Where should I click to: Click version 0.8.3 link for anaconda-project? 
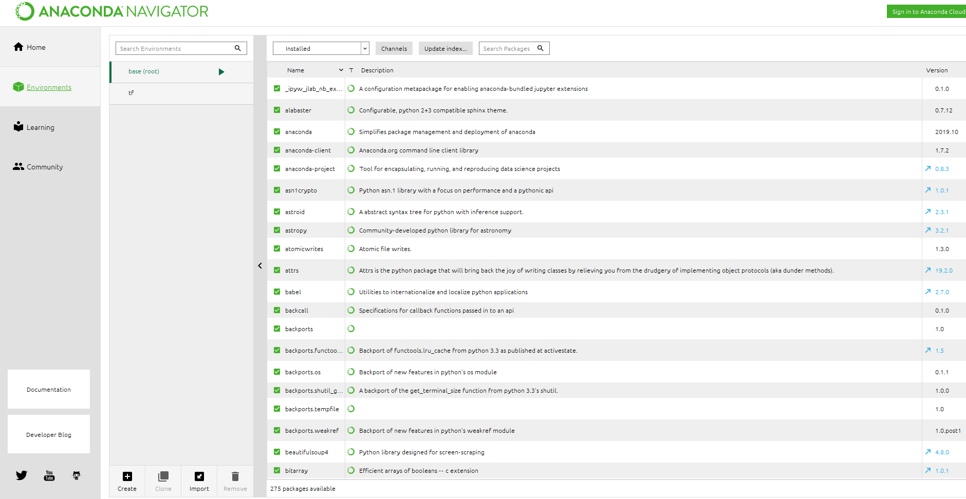tap(942, 169)
